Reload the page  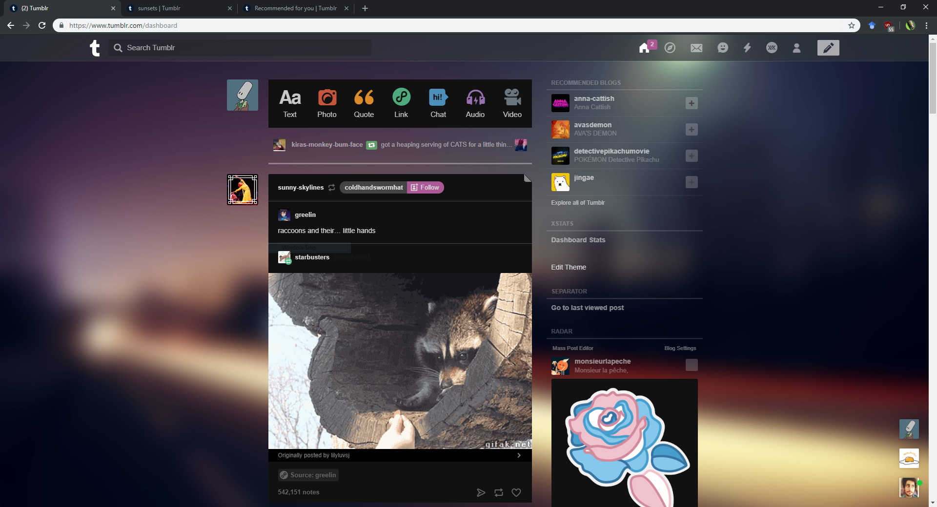[42, 25]
